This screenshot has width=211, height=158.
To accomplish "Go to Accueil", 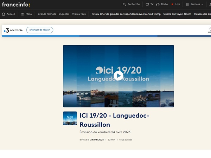I will [11, 14].
